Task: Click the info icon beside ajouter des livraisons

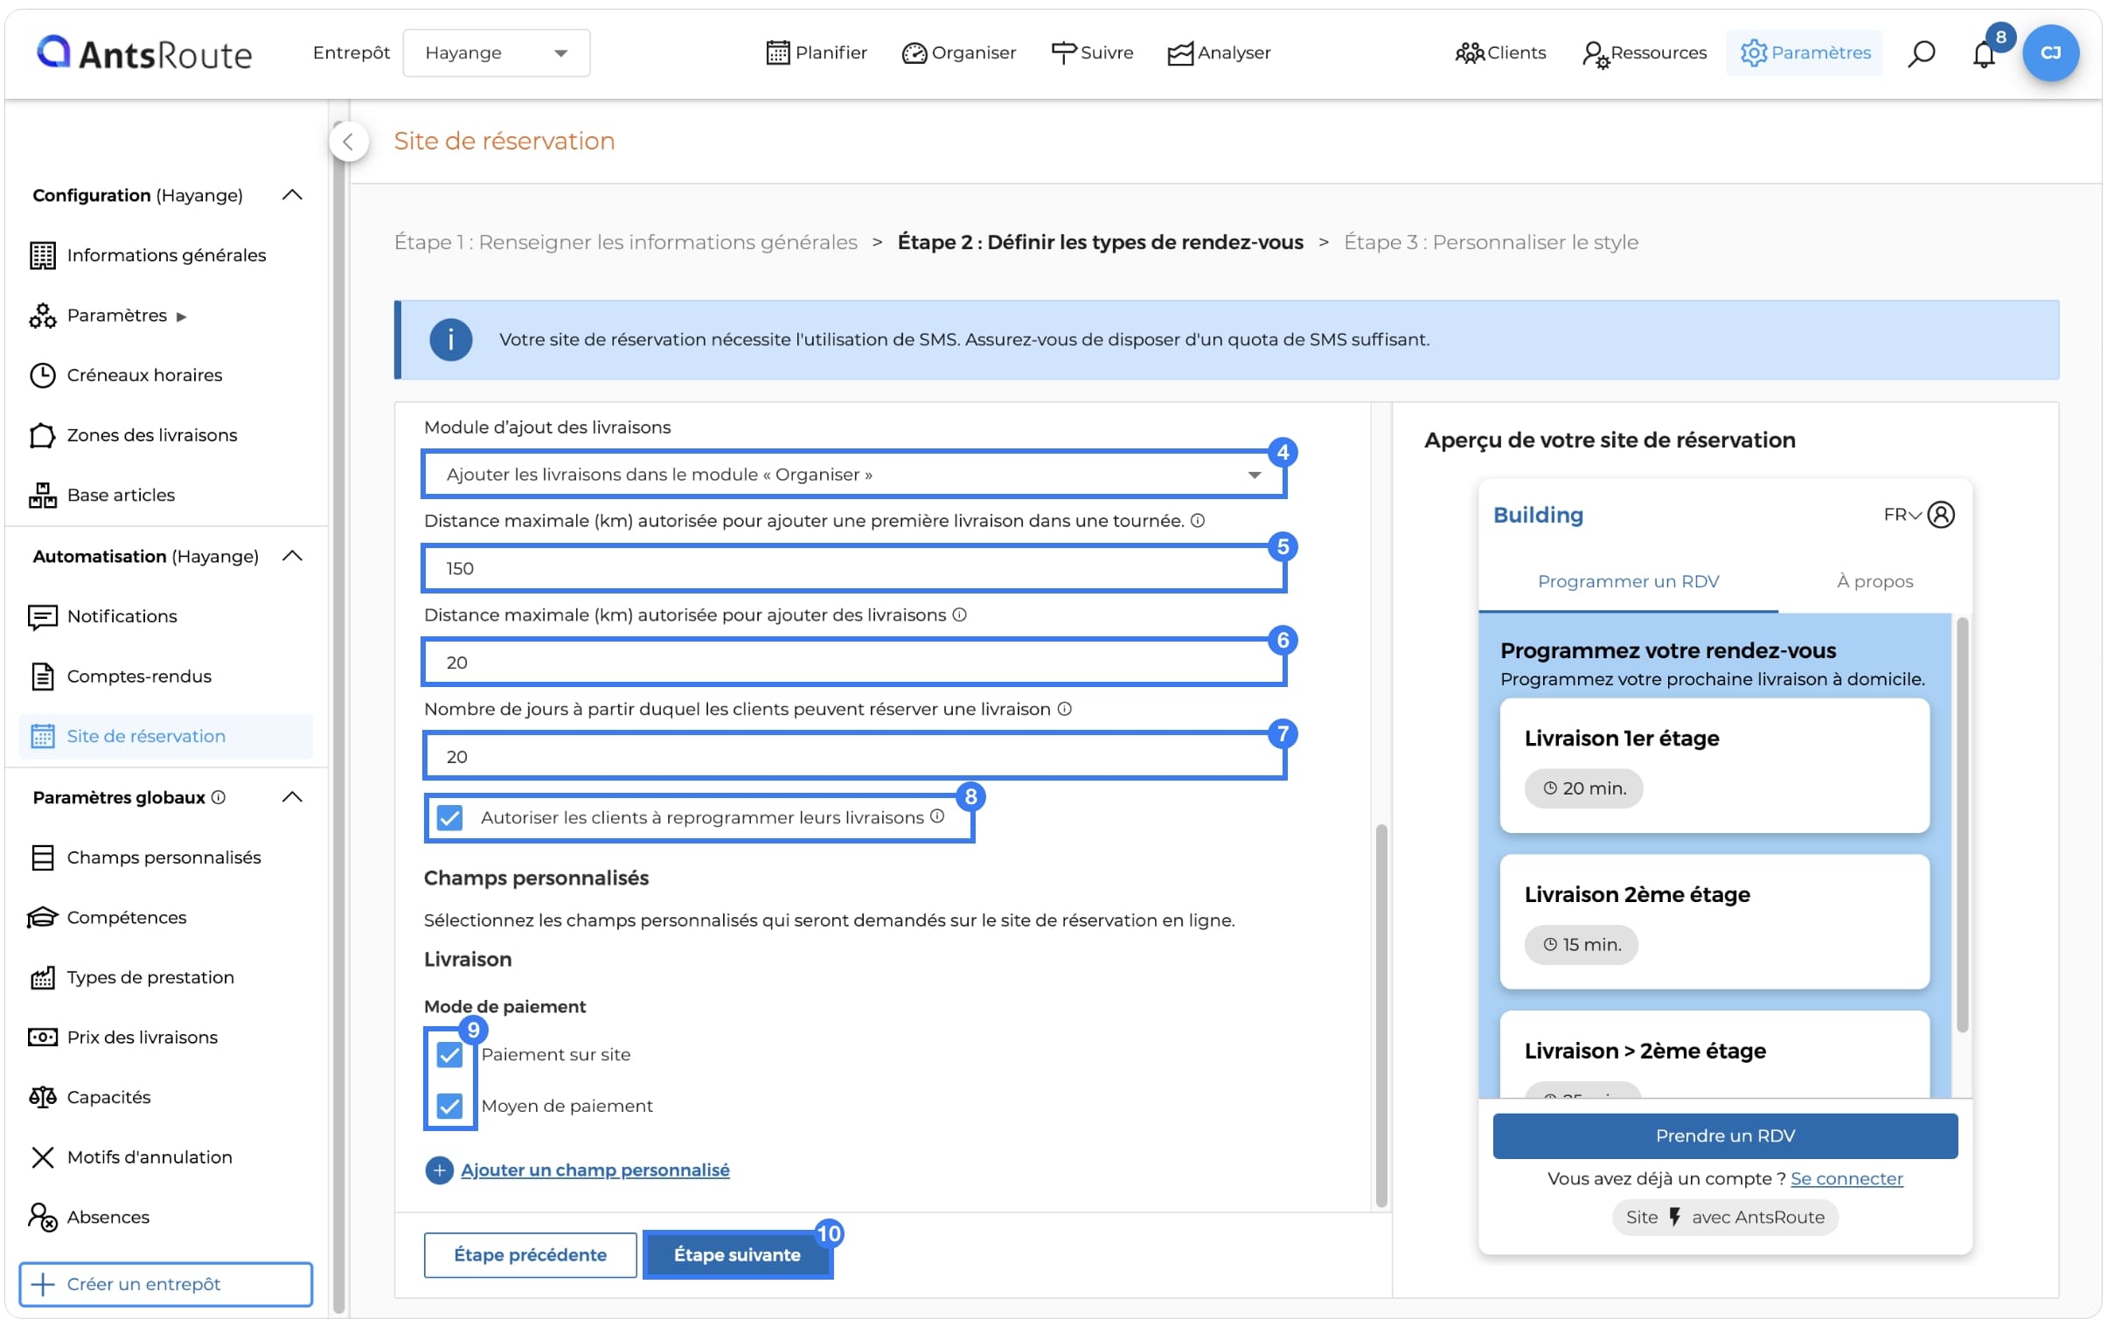Action: pos(960,614)
